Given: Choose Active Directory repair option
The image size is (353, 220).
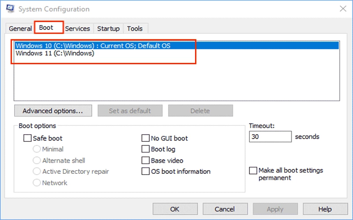Looking at the screenshot, I should click(37, 172).
